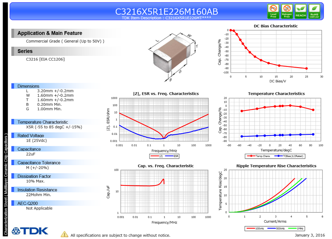Click the Temperature/degC axis label
The height and width of the screenshot is (239, 332).
point(276,150)
